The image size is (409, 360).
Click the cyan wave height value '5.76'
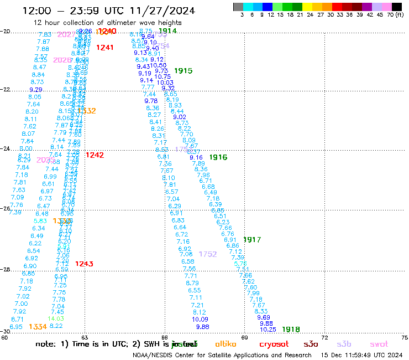[x=240, y=264]
